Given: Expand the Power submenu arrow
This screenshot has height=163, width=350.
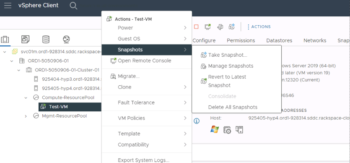Looking at the screenshot, I should point(185,28).
